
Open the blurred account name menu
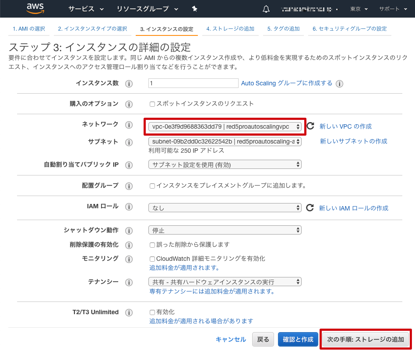pos(309,9)
